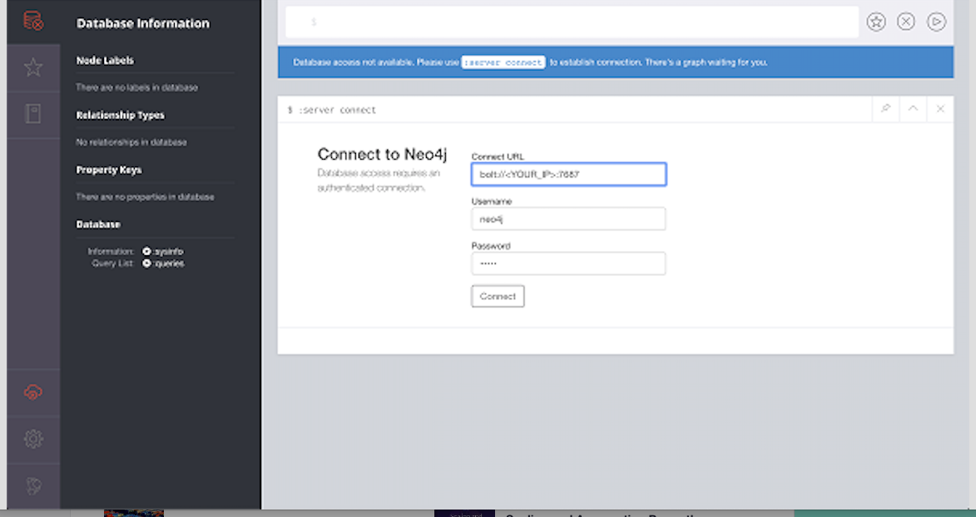Clear the query editor contents

pos(905,22)
